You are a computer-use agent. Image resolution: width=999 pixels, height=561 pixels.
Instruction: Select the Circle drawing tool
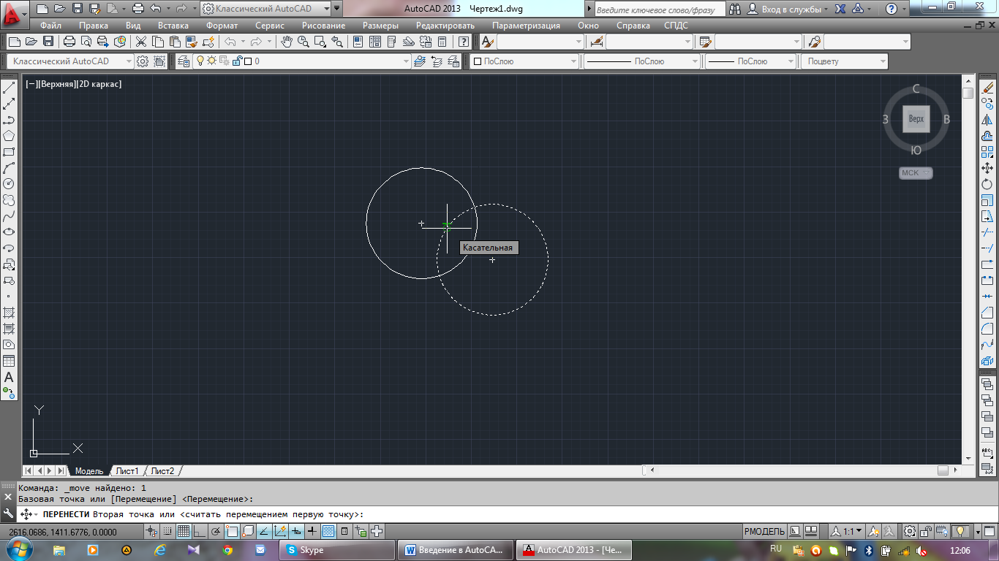9,184
